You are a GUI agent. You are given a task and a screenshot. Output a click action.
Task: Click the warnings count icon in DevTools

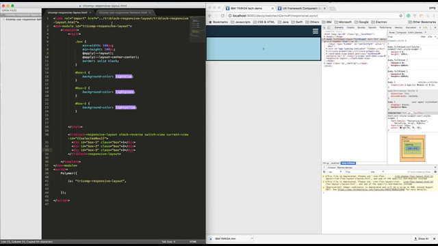tap(424, 27)
